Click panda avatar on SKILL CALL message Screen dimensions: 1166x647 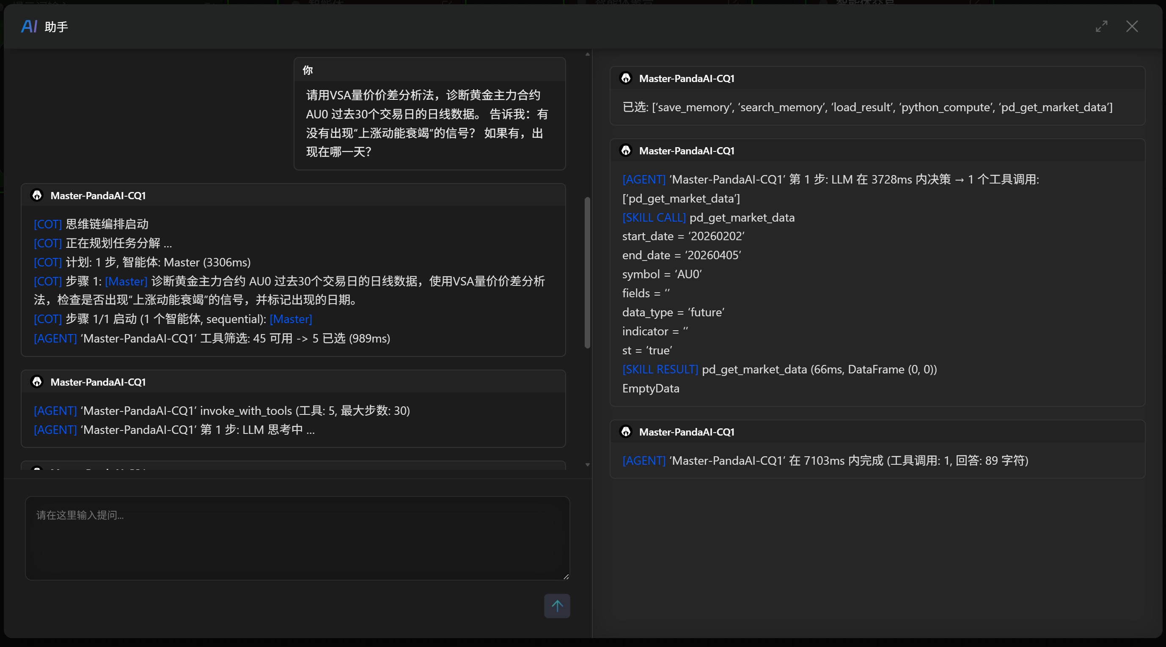(626, 150)
